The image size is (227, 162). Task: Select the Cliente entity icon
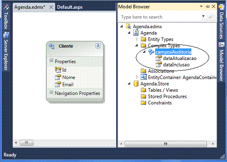click(x=52, y=46)
